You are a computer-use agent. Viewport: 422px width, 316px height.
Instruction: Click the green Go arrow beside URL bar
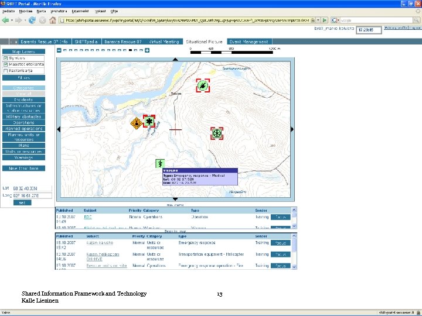325,20
